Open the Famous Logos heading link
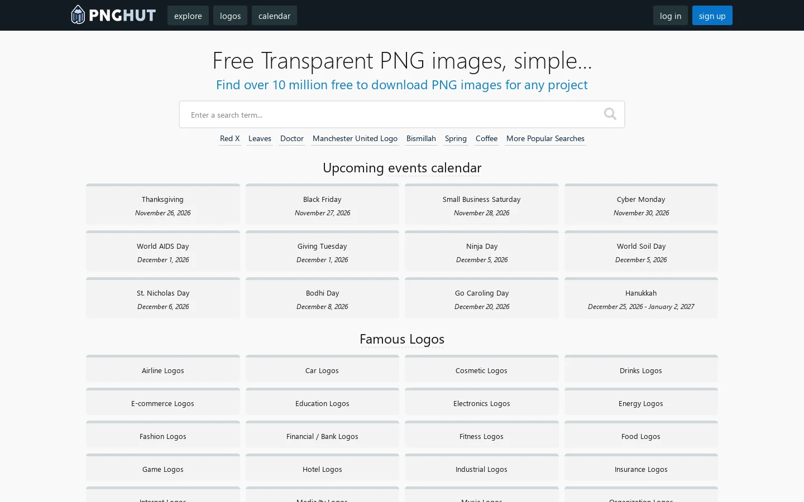Viewport: 804px width, 502px height. tap(402, 339)
